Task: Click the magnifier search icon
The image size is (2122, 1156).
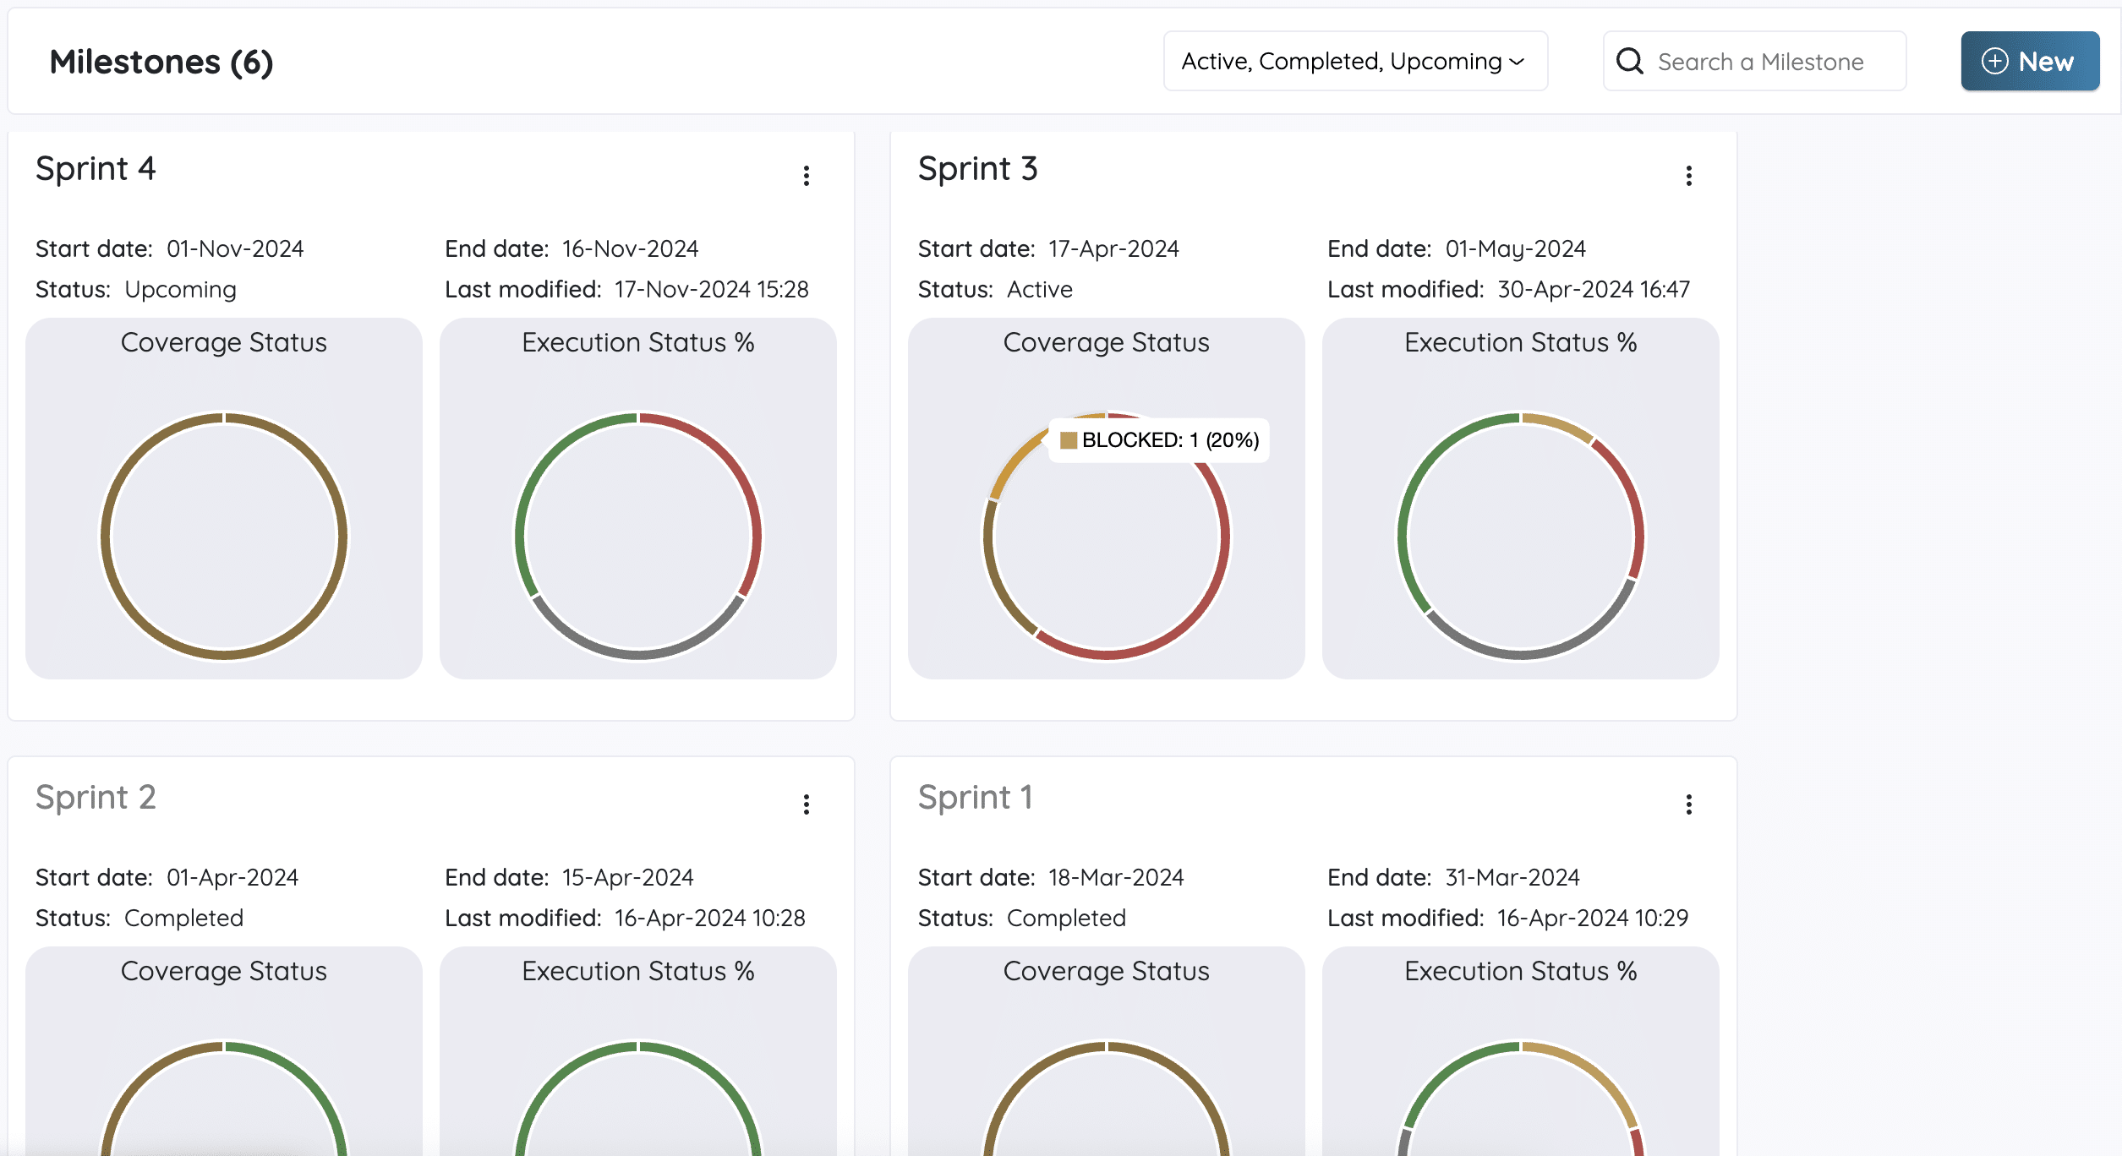Action: point(1629,62)
